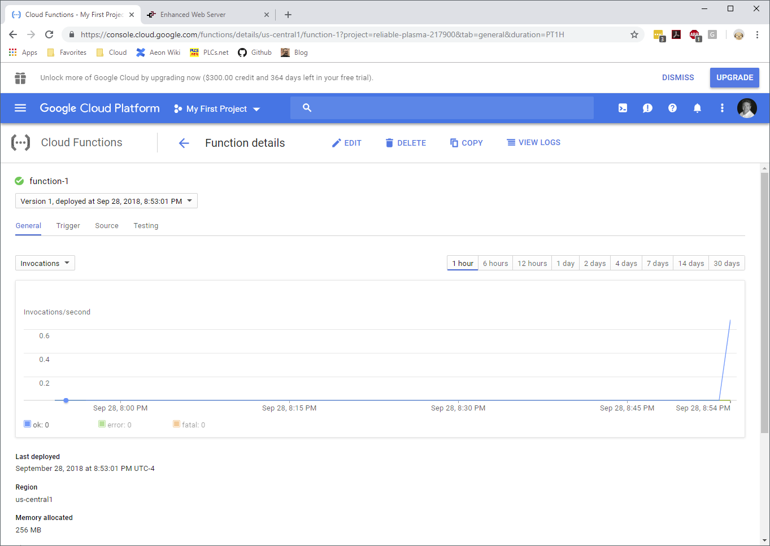Select the 2 days time range

tap(595, 263)
